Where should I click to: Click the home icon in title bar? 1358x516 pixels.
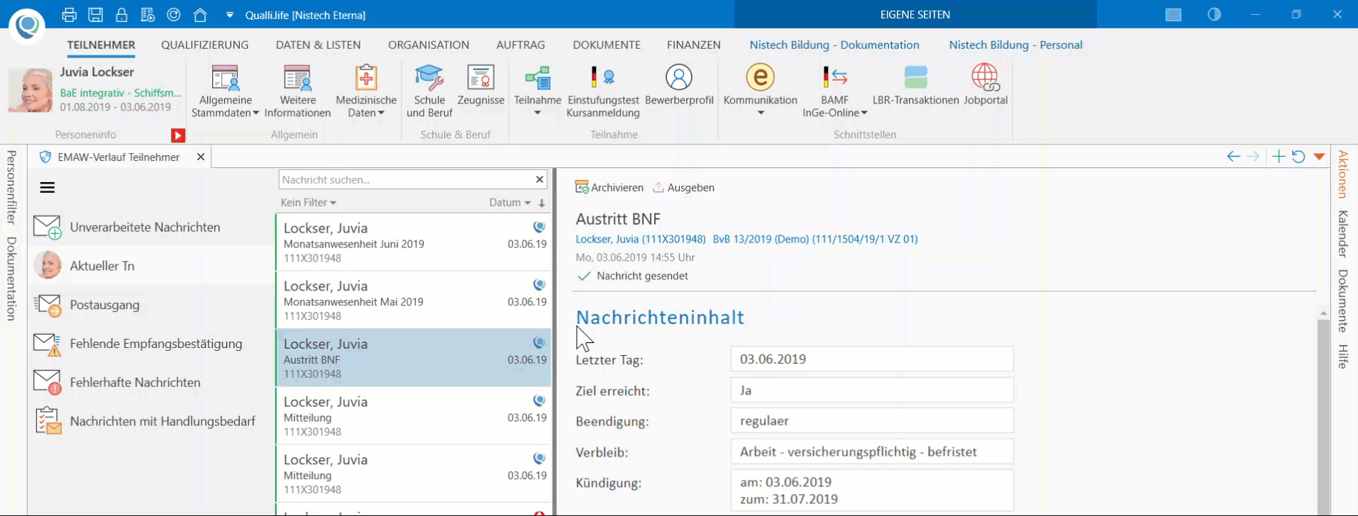[200, 14]
